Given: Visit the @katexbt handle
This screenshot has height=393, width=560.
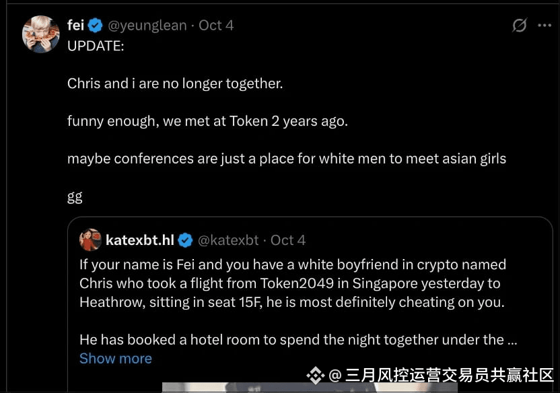Looking at the screenshot, I should [229, 240].
